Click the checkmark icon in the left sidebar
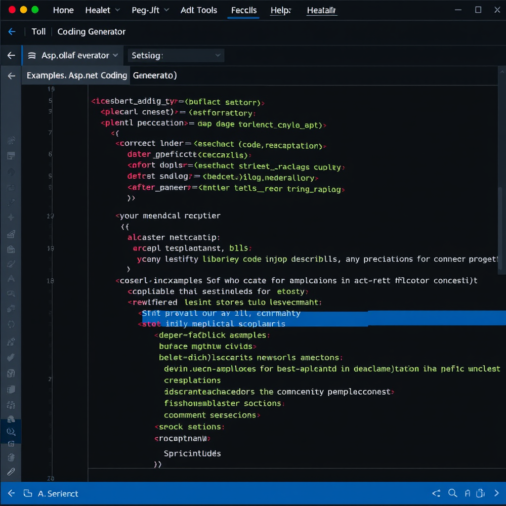This screenshot has height=506, width=506. (x=11, y=358)
